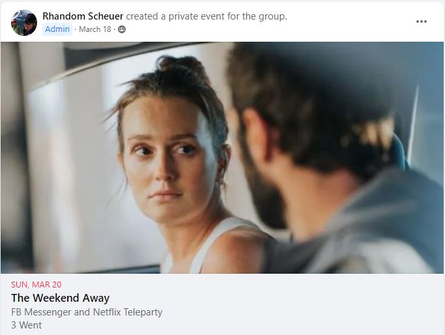Click FB Messenger and Netflix Teleparty location text
The image size is (445, 335).
pyautogui.click(x=87, y=312)
